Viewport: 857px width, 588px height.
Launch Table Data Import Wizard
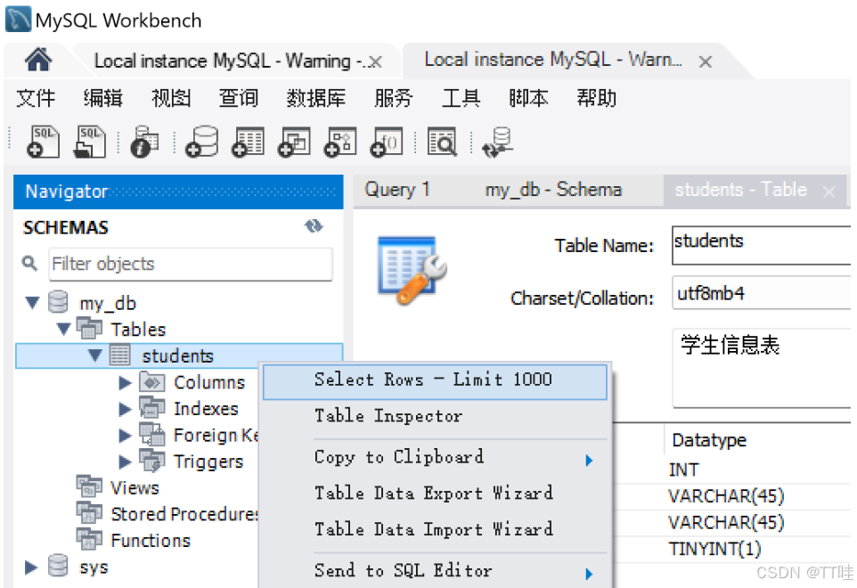(435, 529)
